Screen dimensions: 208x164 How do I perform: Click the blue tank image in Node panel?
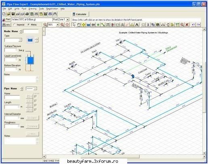coord(30,40)
